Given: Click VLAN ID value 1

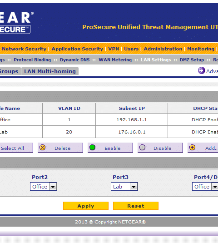Looking at the screenshot, I should click(69, 120).
